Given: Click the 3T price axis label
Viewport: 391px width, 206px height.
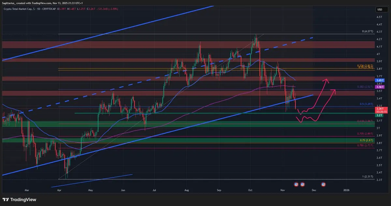Looking at the screenshot, I should coord(379,128).
